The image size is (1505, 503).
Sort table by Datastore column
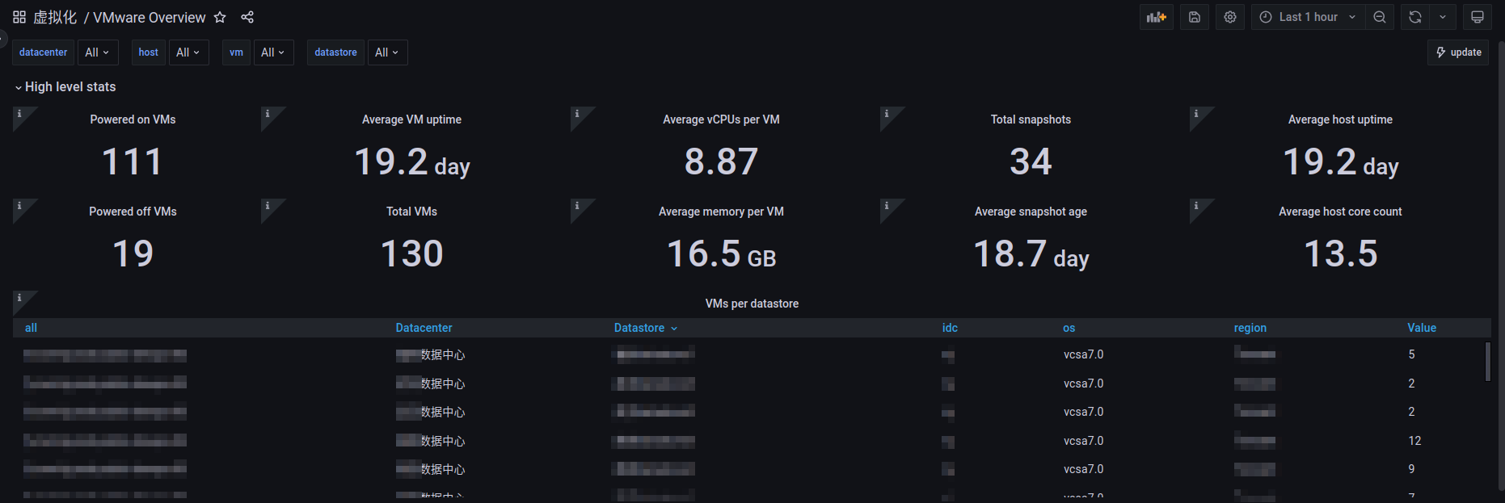[639, 328]
